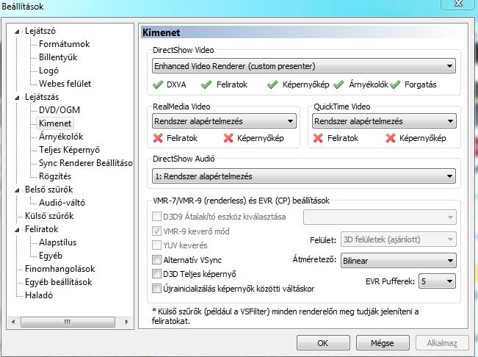Image resolution: width=478 pixels, height=357 pixels.
Task: Collapse the Feliratok tree node
Action: (18, 230)
